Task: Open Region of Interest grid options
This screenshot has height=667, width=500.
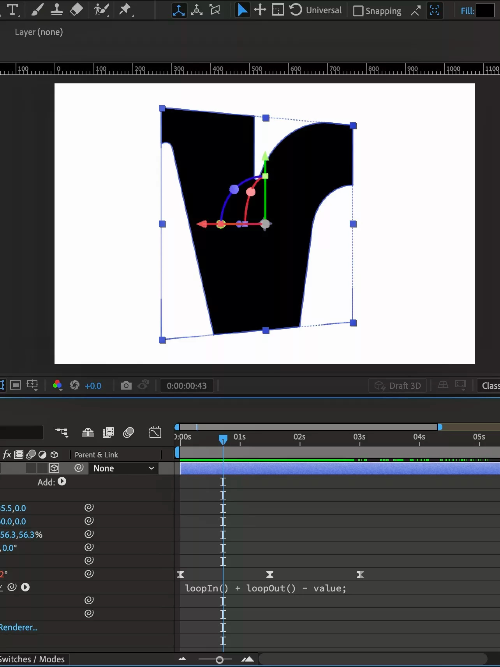Action: tap(32, 385)
